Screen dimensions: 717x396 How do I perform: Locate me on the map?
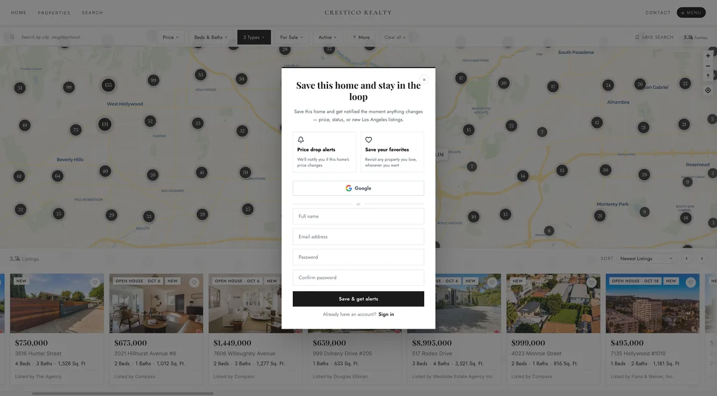pyautogui.click(x=708, y=90)
